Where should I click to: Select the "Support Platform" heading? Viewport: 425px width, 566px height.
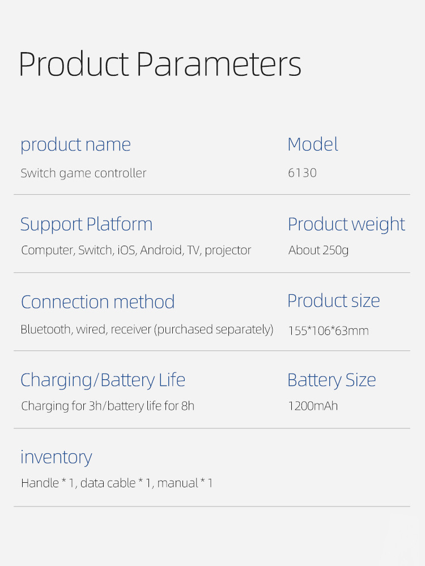coord(86,224)
